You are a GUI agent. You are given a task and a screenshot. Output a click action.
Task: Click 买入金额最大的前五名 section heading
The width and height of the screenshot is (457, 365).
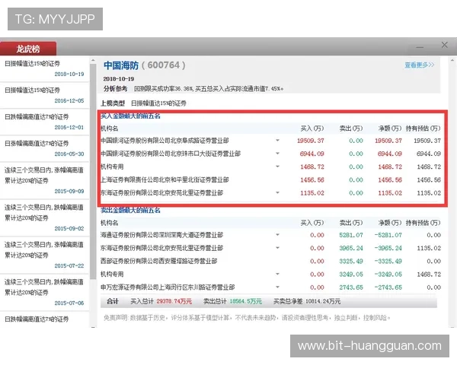coord(130,116)
